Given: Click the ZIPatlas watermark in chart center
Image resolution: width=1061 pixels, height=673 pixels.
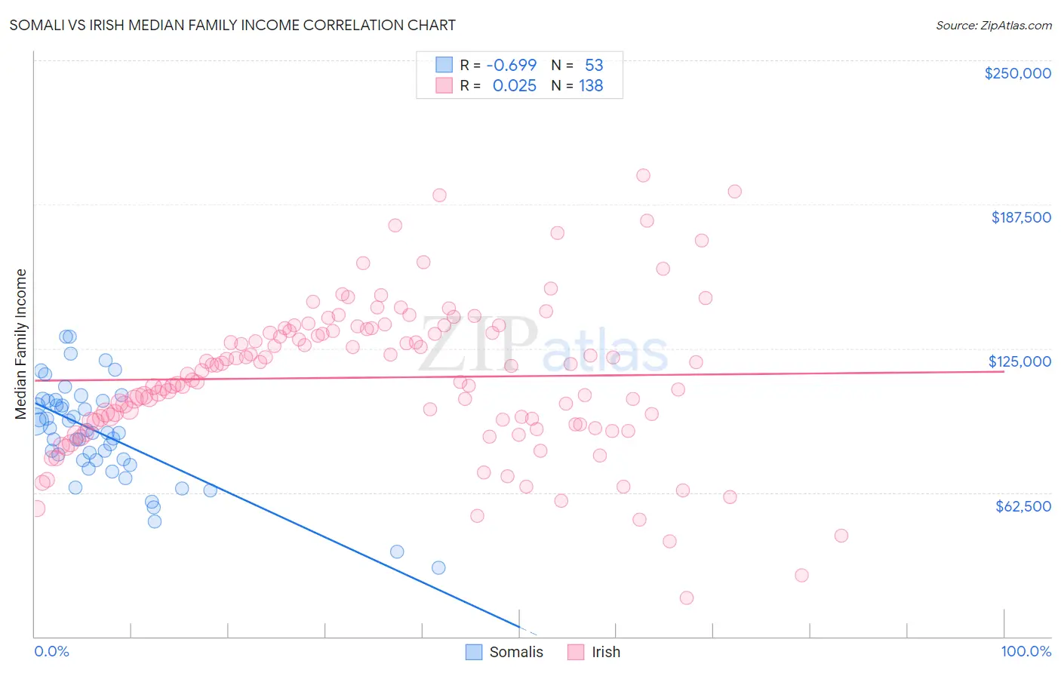Looking at the screenshot, I should pyautogui.click(x=543, y=347).
